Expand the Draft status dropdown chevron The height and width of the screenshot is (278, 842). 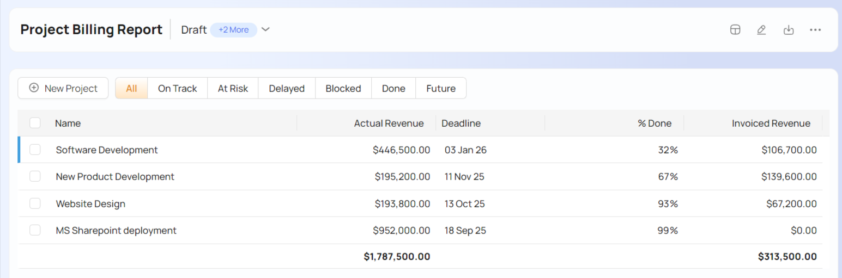(265, 29)
